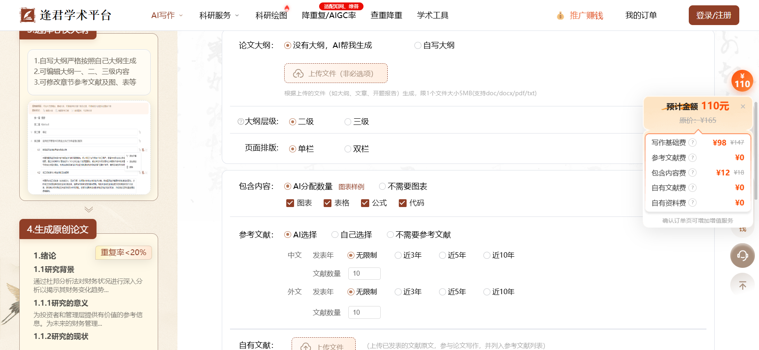
Task: Click help icon next to 参考文献费
Action: tap(692, 158)
